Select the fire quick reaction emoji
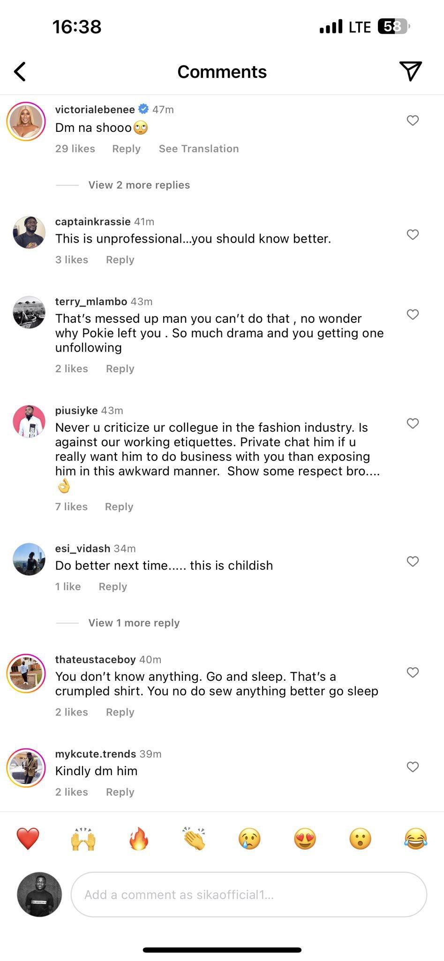Viewport: 444px width, 961px height. click(x=138, y=839)
